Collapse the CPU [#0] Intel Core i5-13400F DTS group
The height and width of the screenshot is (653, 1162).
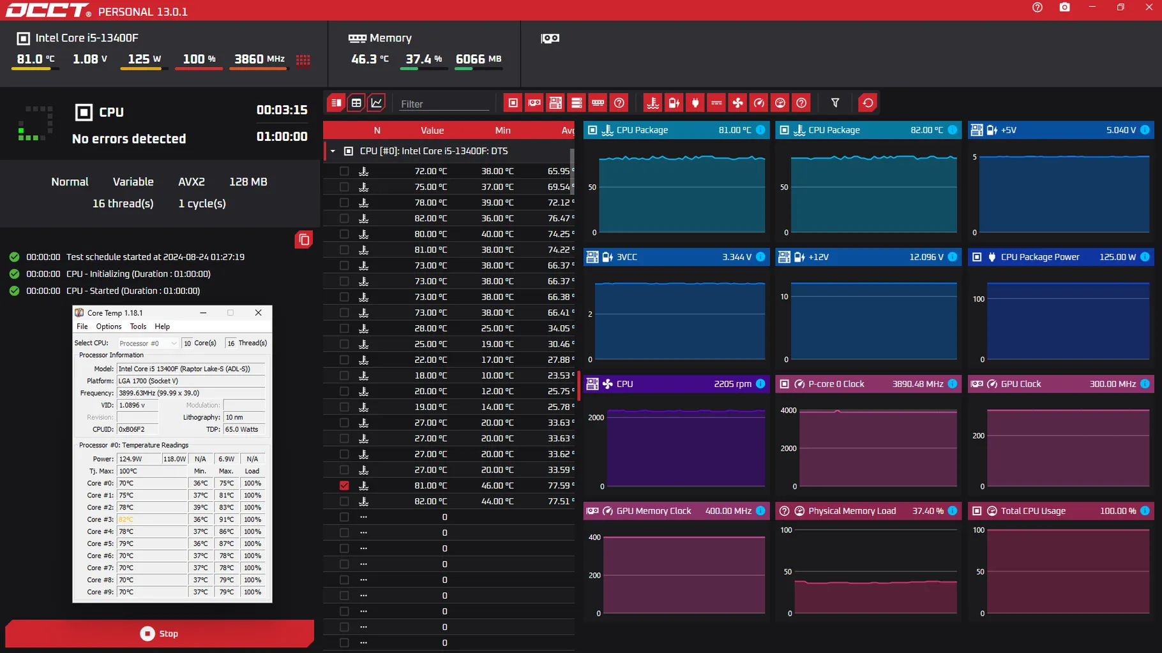[333, 151]
